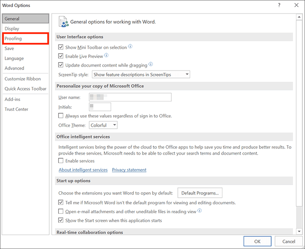Uncheck Show the Start screen option
This screenshot has width=305, height=249.
(61, 220)
